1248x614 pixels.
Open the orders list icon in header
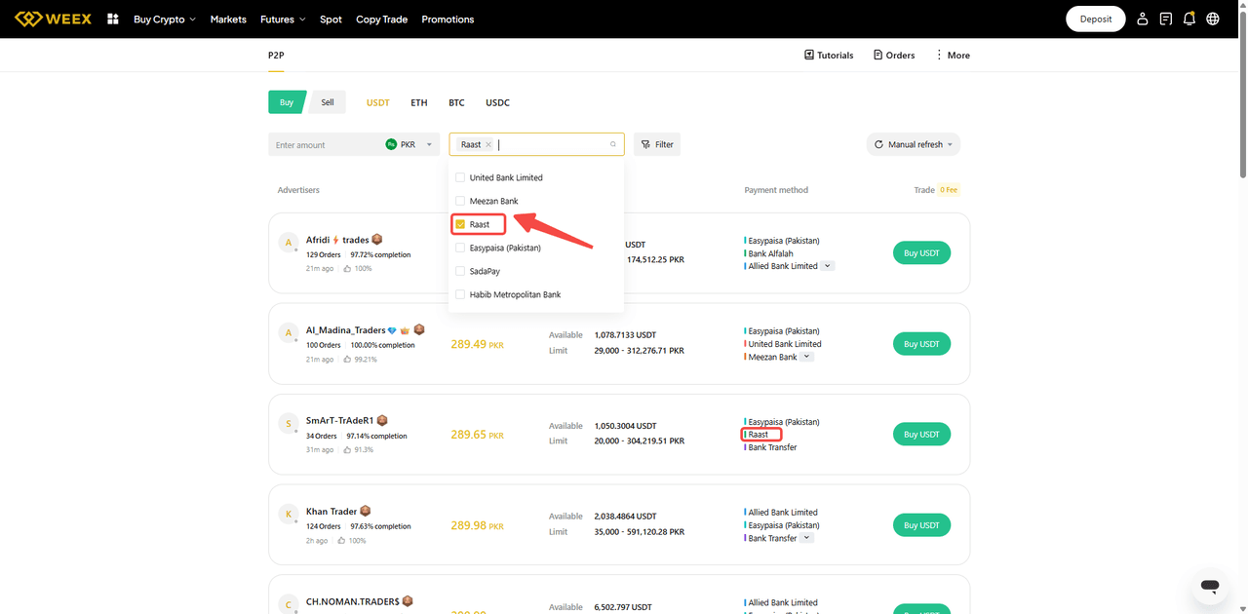[x=1166, y=19]
